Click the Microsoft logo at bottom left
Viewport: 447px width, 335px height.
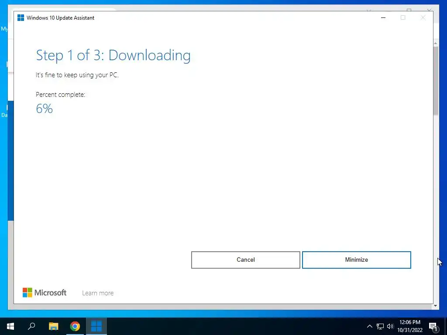[45, 293]
